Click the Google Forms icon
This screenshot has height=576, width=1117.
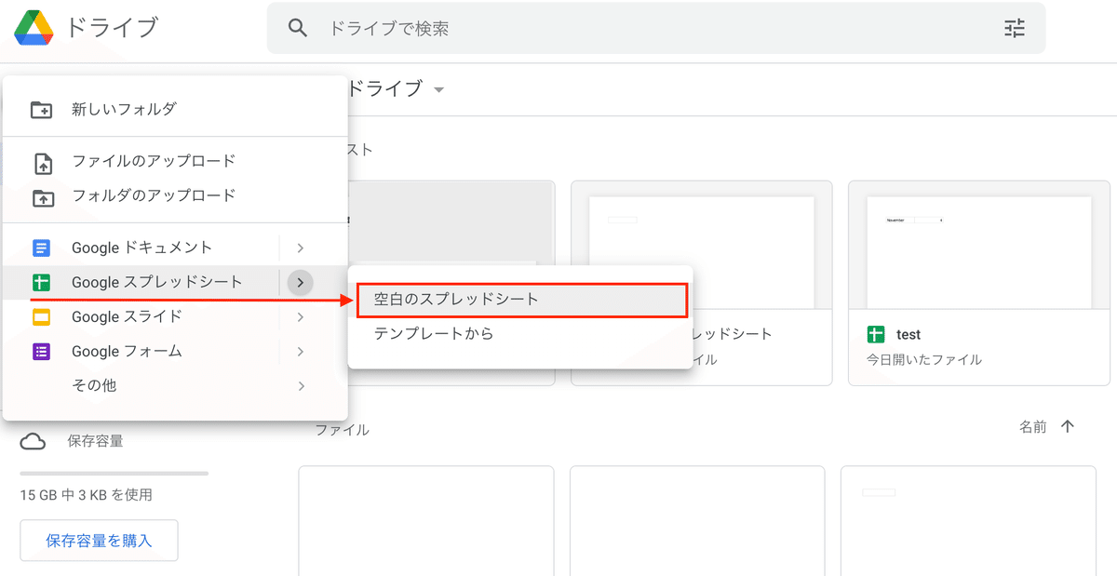[41, 352]
